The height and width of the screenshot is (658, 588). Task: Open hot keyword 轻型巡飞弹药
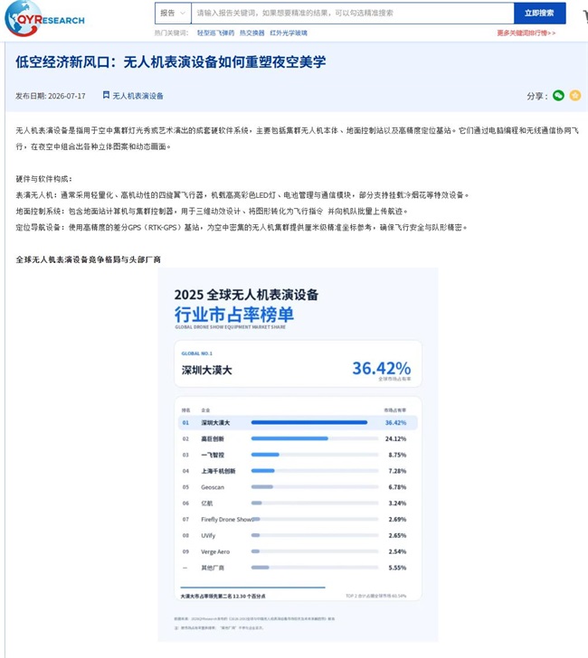tap(215, 33)
